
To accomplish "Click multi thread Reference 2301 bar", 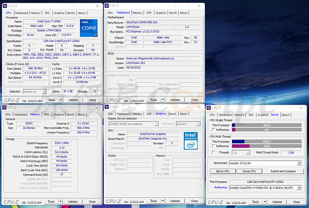I will pos(267,146).
